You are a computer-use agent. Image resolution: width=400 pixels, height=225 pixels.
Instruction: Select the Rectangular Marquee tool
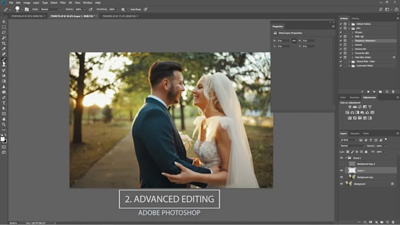coord(4,27)
